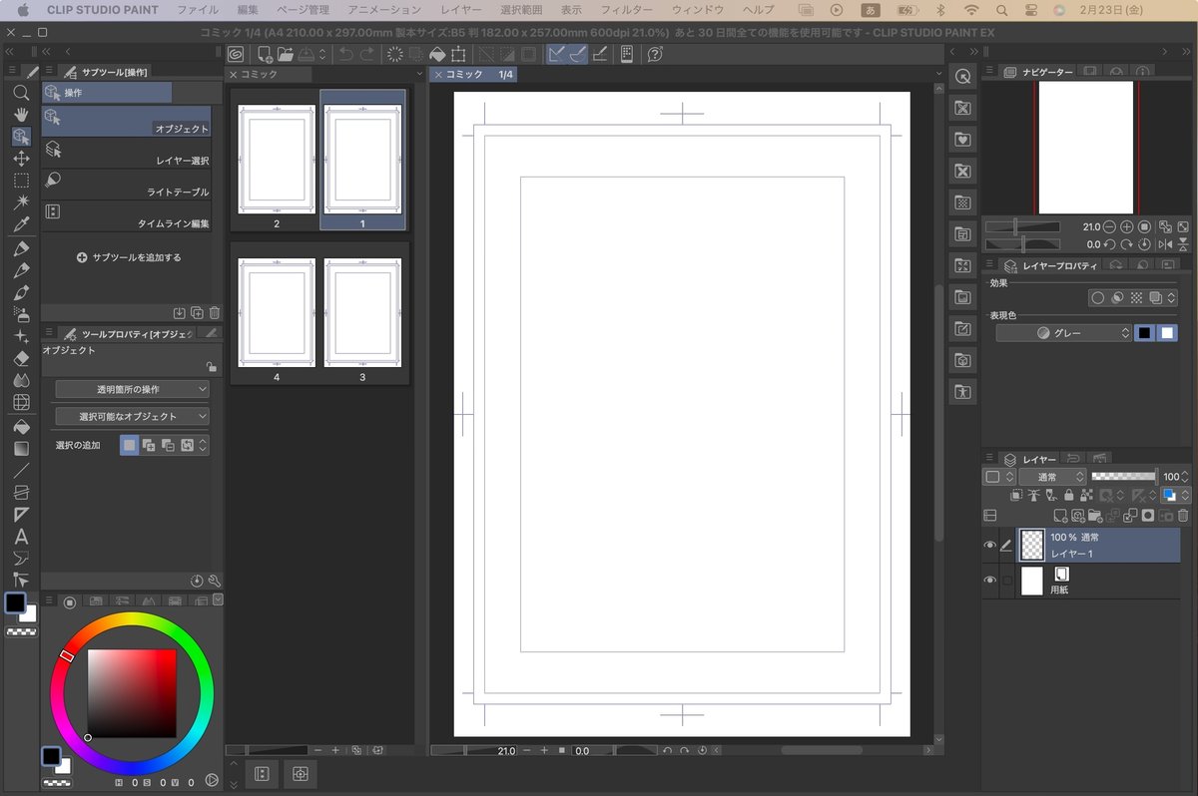Select the Gradient tool

(x=21, y=448)
